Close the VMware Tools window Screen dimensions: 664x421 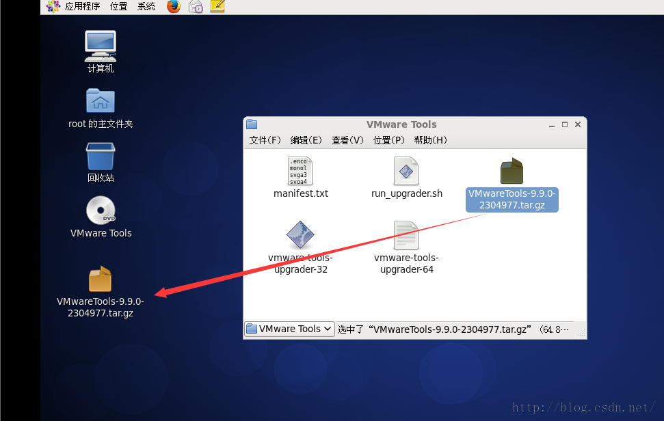pos(578,124)
